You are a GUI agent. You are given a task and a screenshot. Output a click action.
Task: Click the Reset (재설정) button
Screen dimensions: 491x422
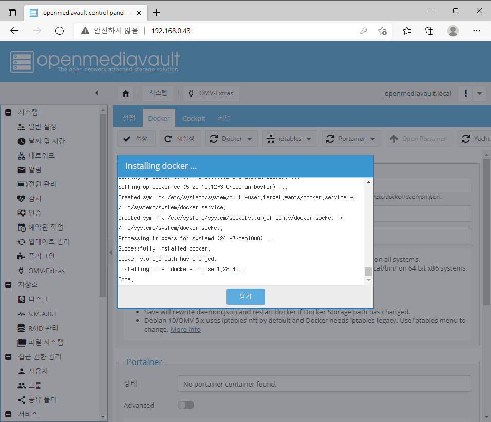[x=180, y=139]
